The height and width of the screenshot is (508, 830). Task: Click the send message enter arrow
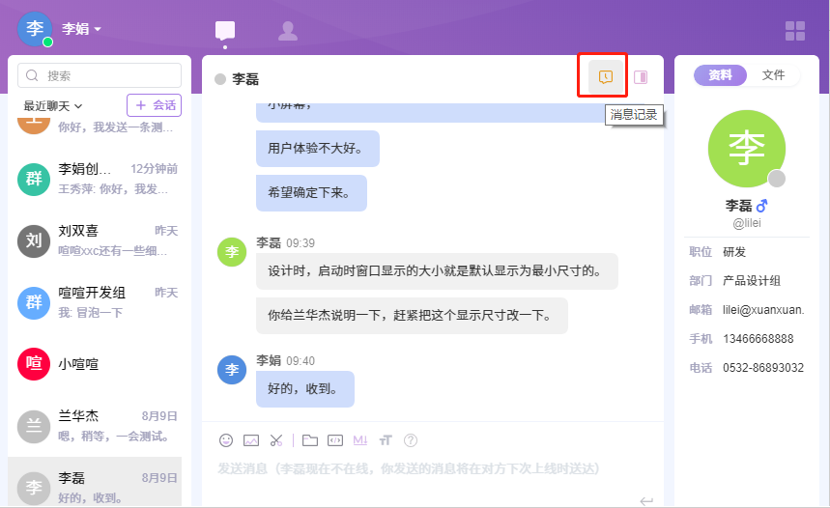tap(645, 499)
